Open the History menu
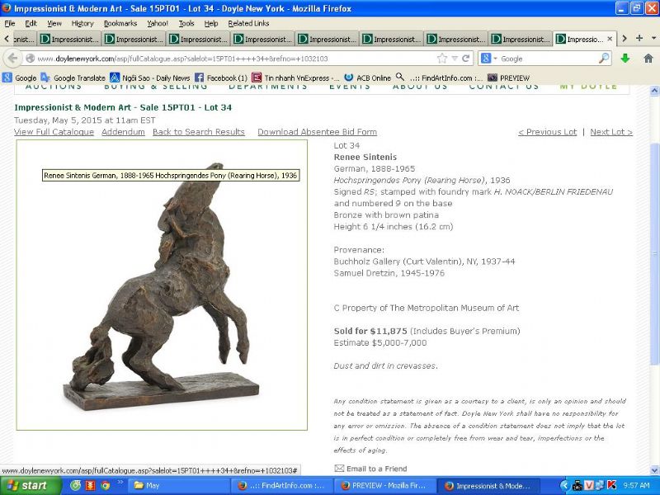Screen dimensions: 660x495 pos(82,23)
